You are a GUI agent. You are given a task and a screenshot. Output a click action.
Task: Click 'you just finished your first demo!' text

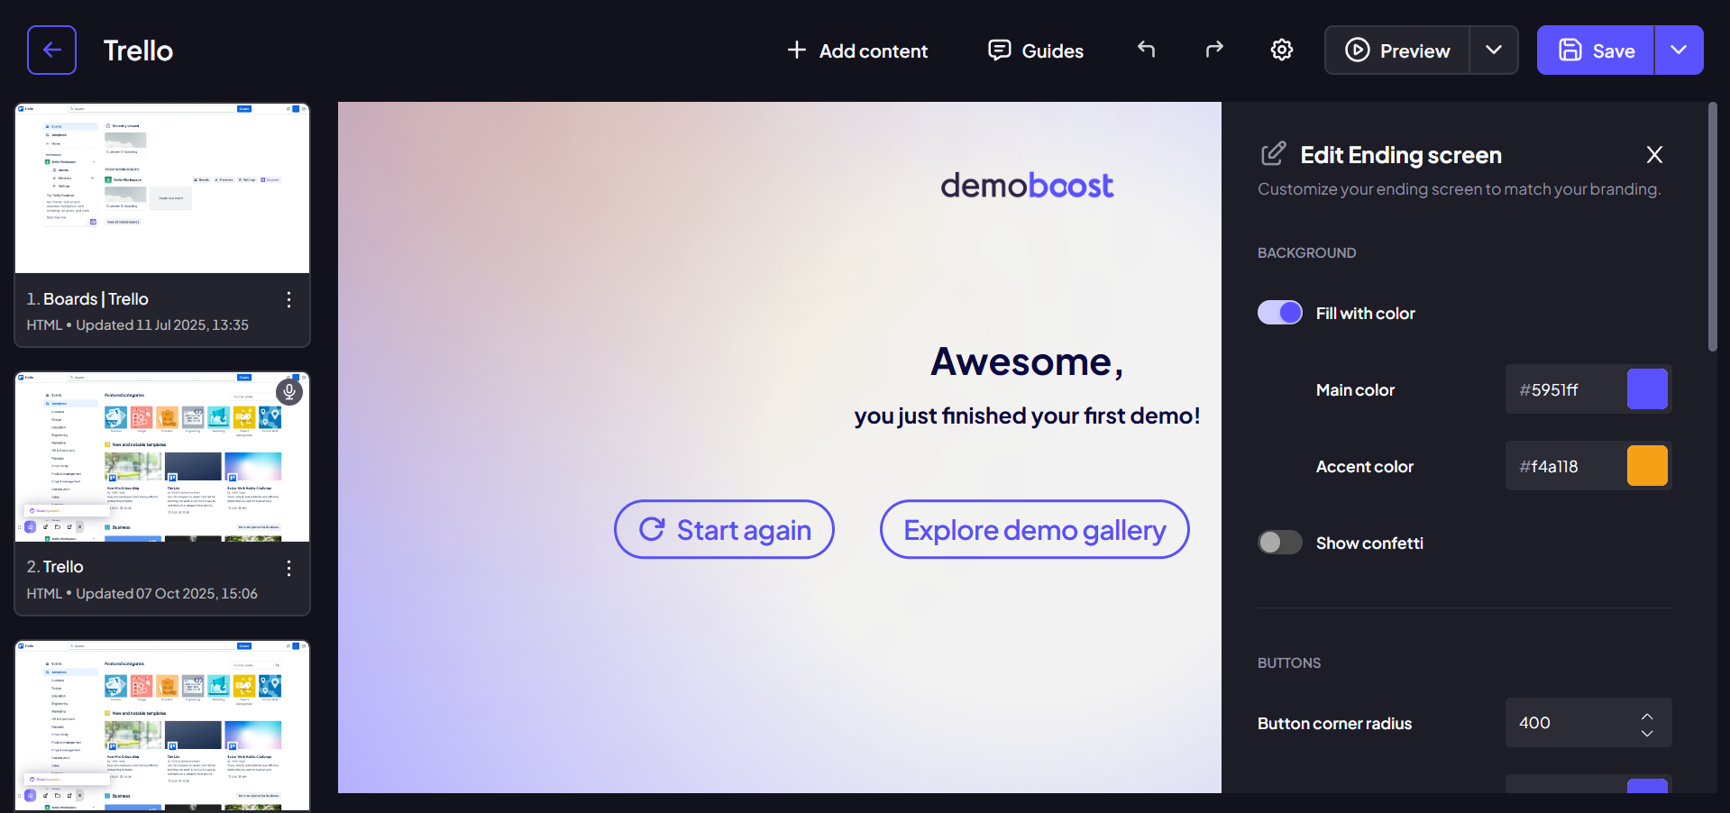coord(1027,416)
